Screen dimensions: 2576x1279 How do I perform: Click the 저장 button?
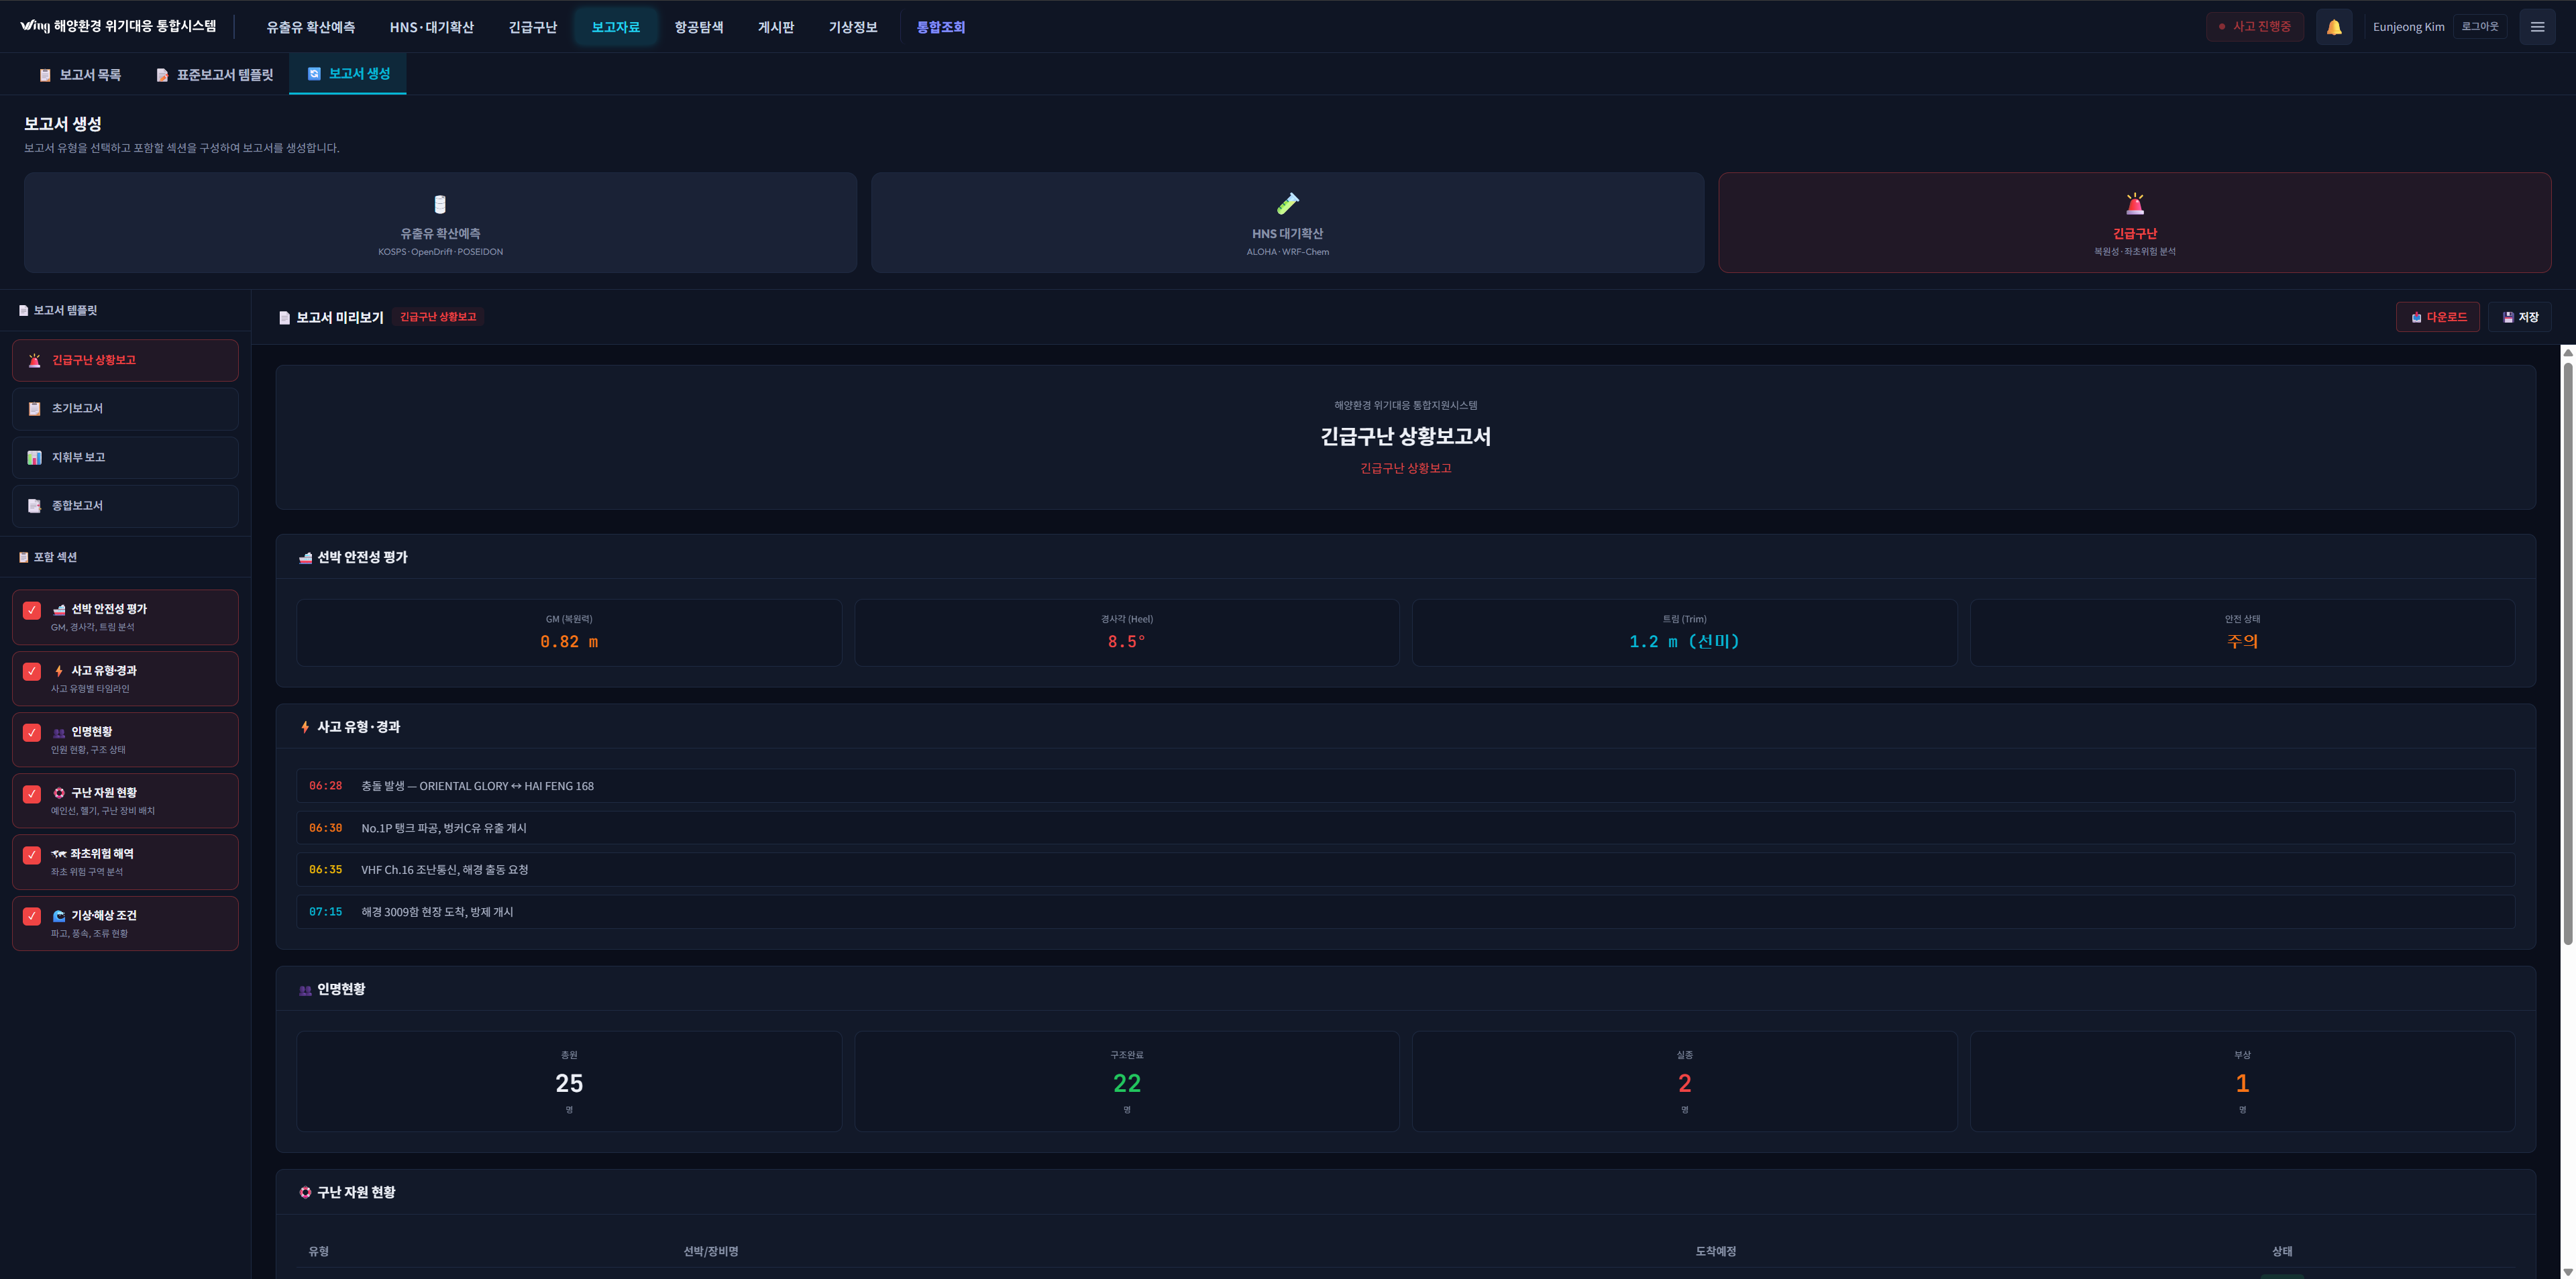pyautogui.click(x=2519, y=317)
